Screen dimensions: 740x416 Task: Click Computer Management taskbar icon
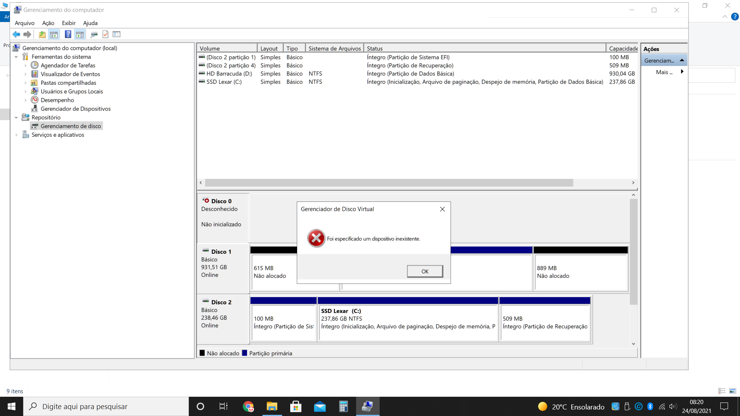click(368, 406)
